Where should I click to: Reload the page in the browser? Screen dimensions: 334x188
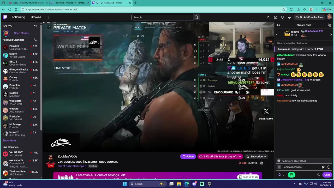point(10,9)
